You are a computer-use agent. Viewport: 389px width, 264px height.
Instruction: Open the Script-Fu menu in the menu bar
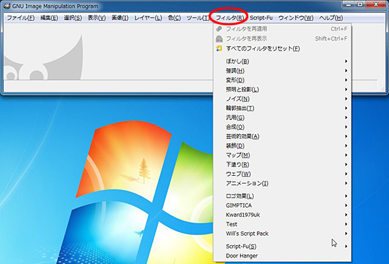point(261,18)
